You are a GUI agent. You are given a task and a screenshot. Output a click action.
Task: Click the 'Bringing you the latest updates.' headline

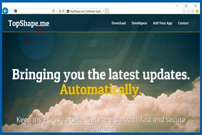pos(101,75)
